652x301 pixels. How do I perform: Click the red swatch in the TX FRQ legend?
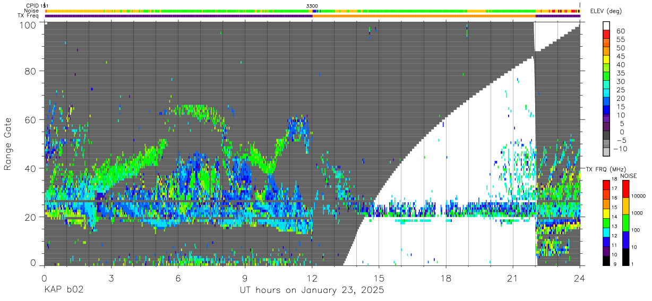(605, 185)
